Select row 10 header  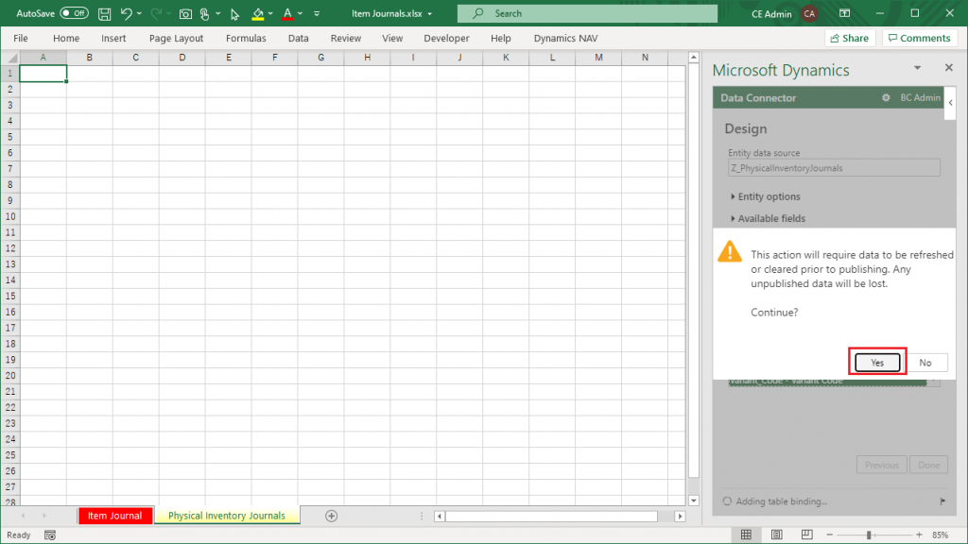point(9,216)
